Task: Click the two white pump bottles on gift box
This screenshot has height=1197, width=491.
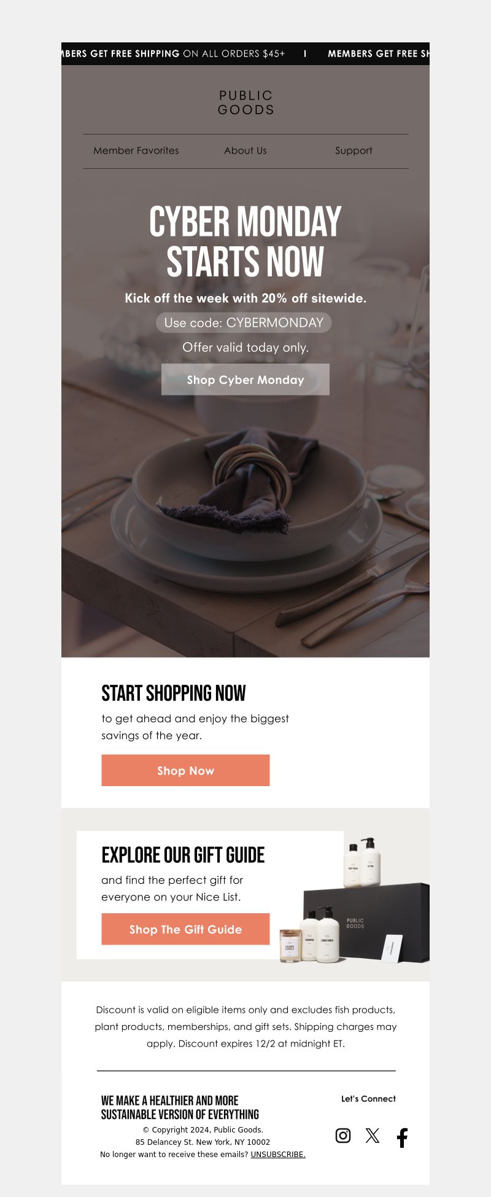Action: (x=361, y=862)
